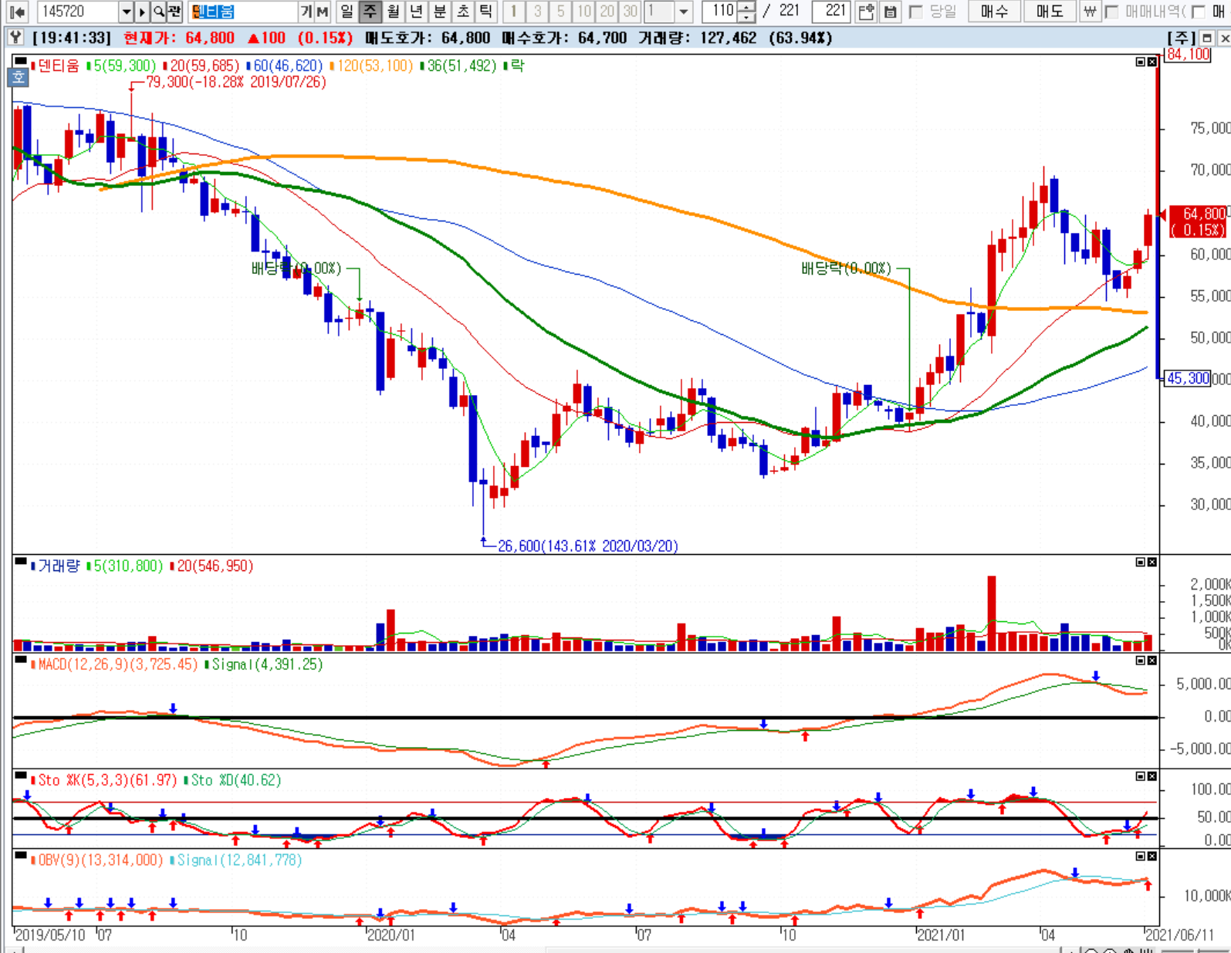Click the black legend icon in the price chart pane
The height and width of the screenshot is (953, 1231).
21,62
